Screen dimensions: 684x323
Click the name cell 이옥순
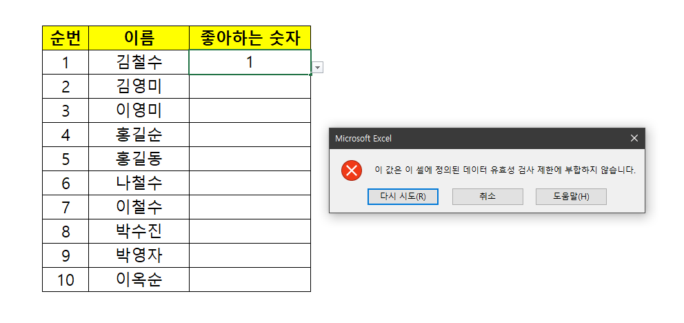click(139, 280)
